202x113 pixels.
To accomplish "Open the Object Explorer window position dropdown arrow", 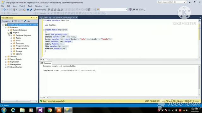I will pyautogui.click(x=32, y=18).
